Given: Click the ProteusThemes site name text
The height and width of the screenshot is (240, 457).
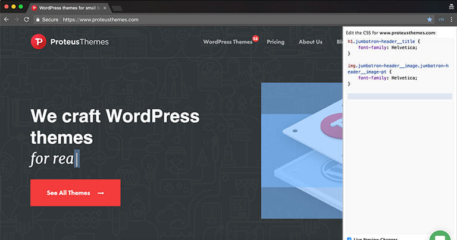Looking at the screenshot, I should pos(79,42).
